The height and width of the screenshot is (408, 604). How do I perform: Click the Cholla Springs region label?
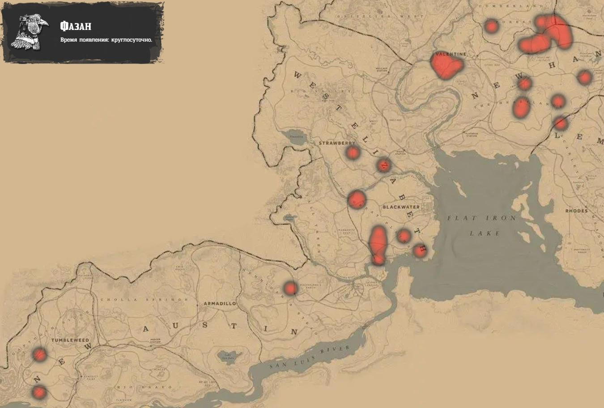coord(144,300)
